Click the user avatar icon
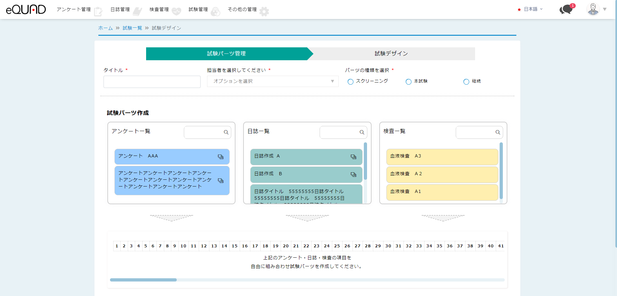The height and width of the screenshot is (296, 617). pyautogui.click(x=593, y=9)
